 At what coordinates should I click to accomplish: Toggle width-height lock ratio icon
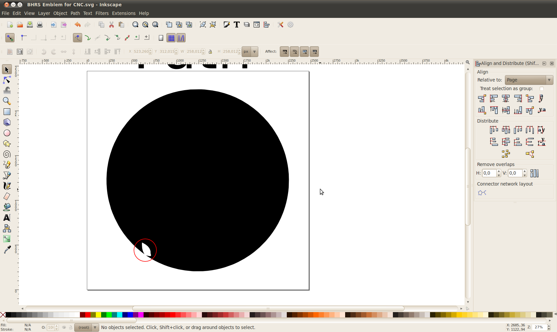click(210, 52)
